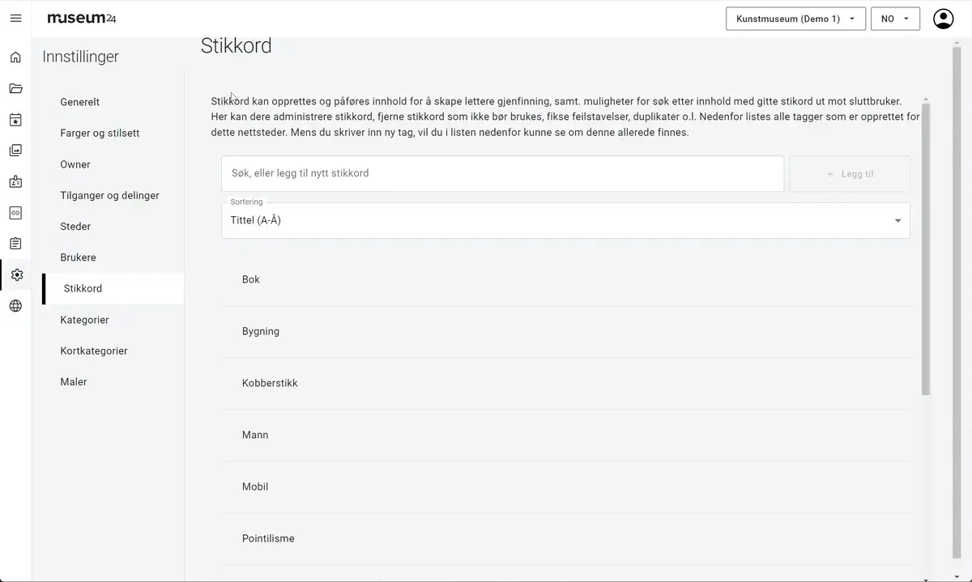The height and width of the screenshot is (582, 972).
Task: Open the hamburger menu
Action: coord(15,18)
